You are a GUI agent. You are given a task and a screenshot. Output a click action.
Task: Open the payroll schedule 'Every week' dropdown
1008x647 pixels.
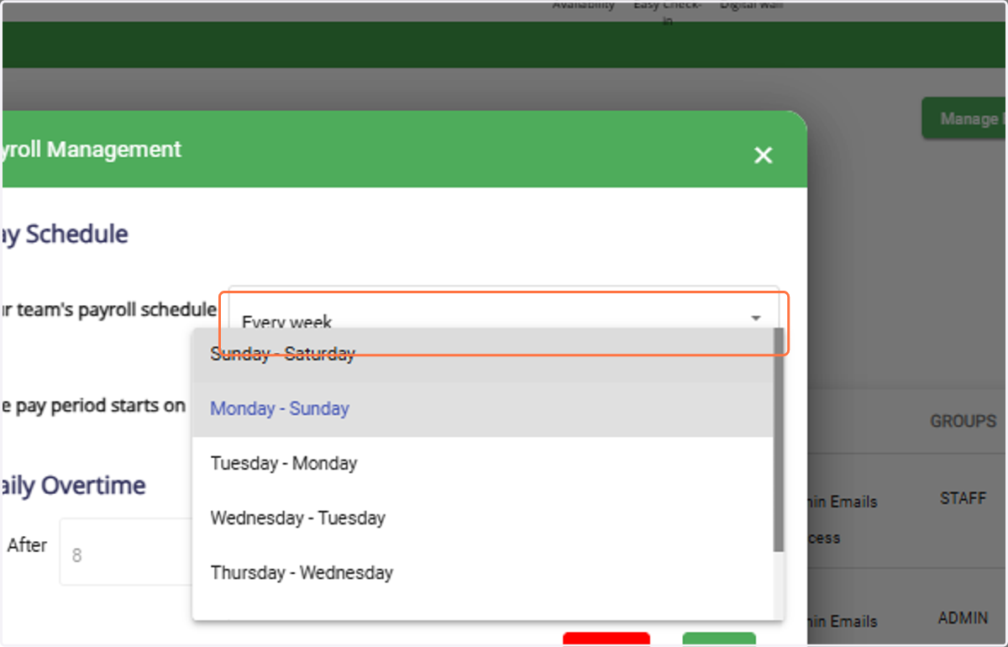click(x=503, y=321)
